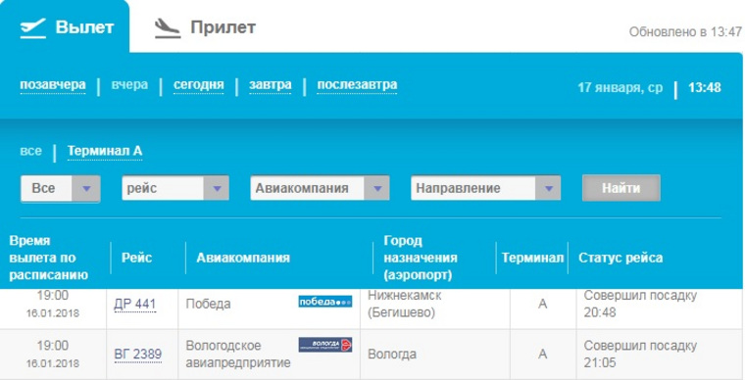Click the Победа airline logo
The height and width of the screenshot is (380, 745).
[x=325, y=302]
